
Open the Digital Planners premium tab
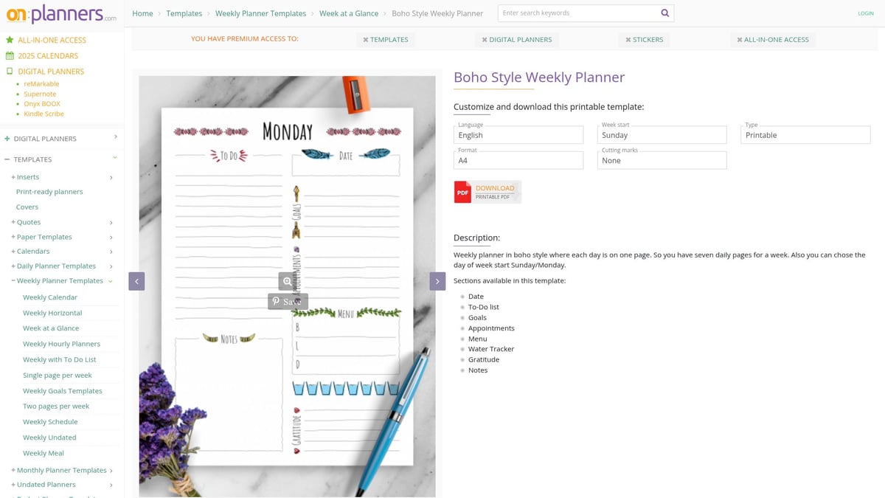[516, 40]
